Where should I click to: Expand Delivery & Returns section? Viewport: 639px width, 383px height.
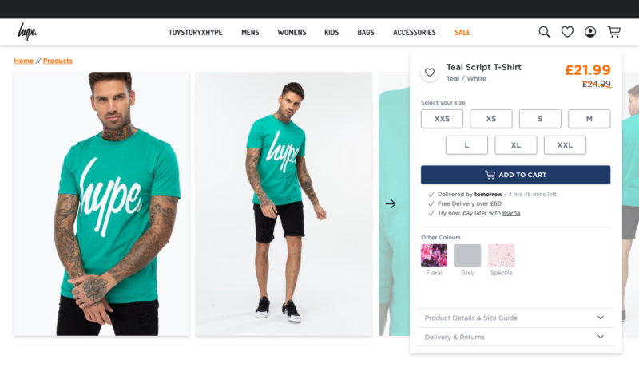tap(515, 337)
